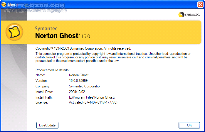
Task: Click the Norton Ghost ghost logo icon
Action: pos(14,32)
